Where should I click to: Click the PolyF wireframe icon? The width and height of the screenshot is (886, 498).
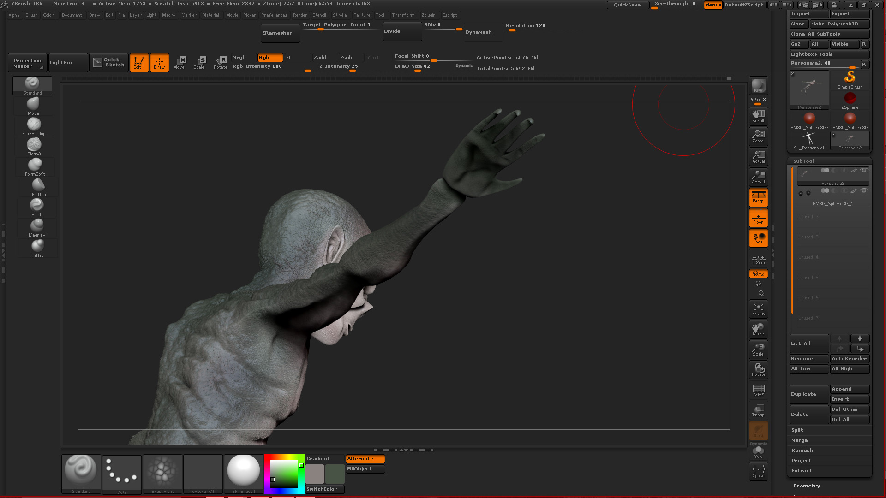coord(758,391)
